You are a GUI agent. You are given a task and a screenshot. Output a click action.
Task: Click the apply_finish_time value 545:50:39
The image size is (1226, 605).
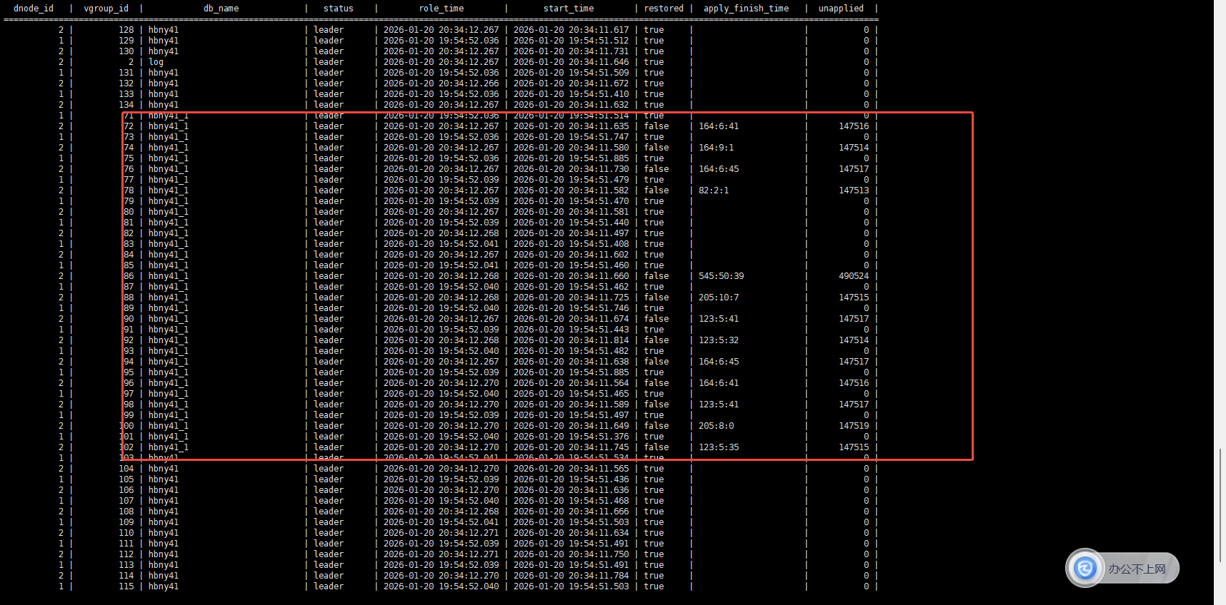click(721, 276)
